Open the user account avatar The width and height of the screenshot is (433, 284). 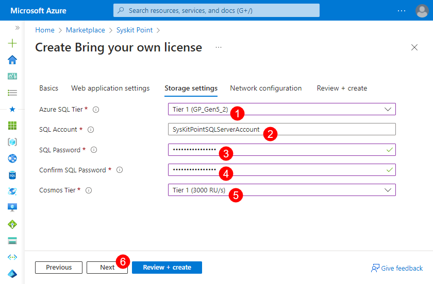[422, 11]
